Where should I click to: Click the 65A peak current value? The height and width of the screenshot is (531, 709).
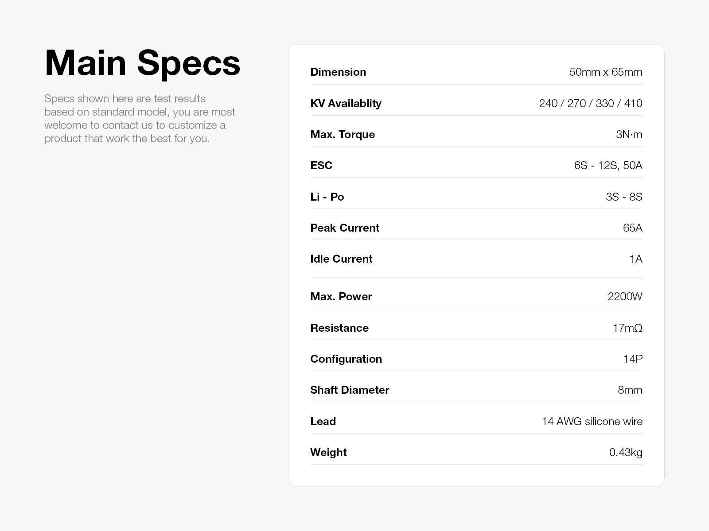tap(632, 228)
